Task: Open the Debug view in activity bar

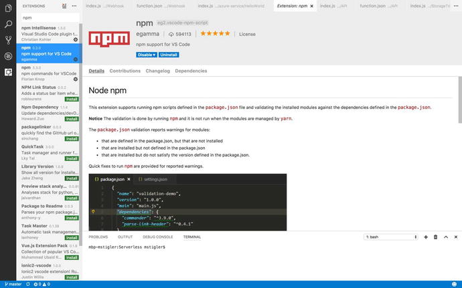Action: click(8, 56)
